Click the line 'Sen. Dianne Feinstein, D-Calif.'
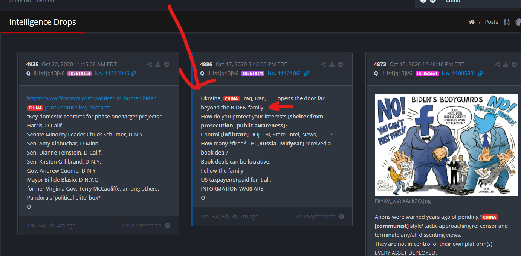Image resolution: width=521 pixels, height=256 pixels. [64, 153]
